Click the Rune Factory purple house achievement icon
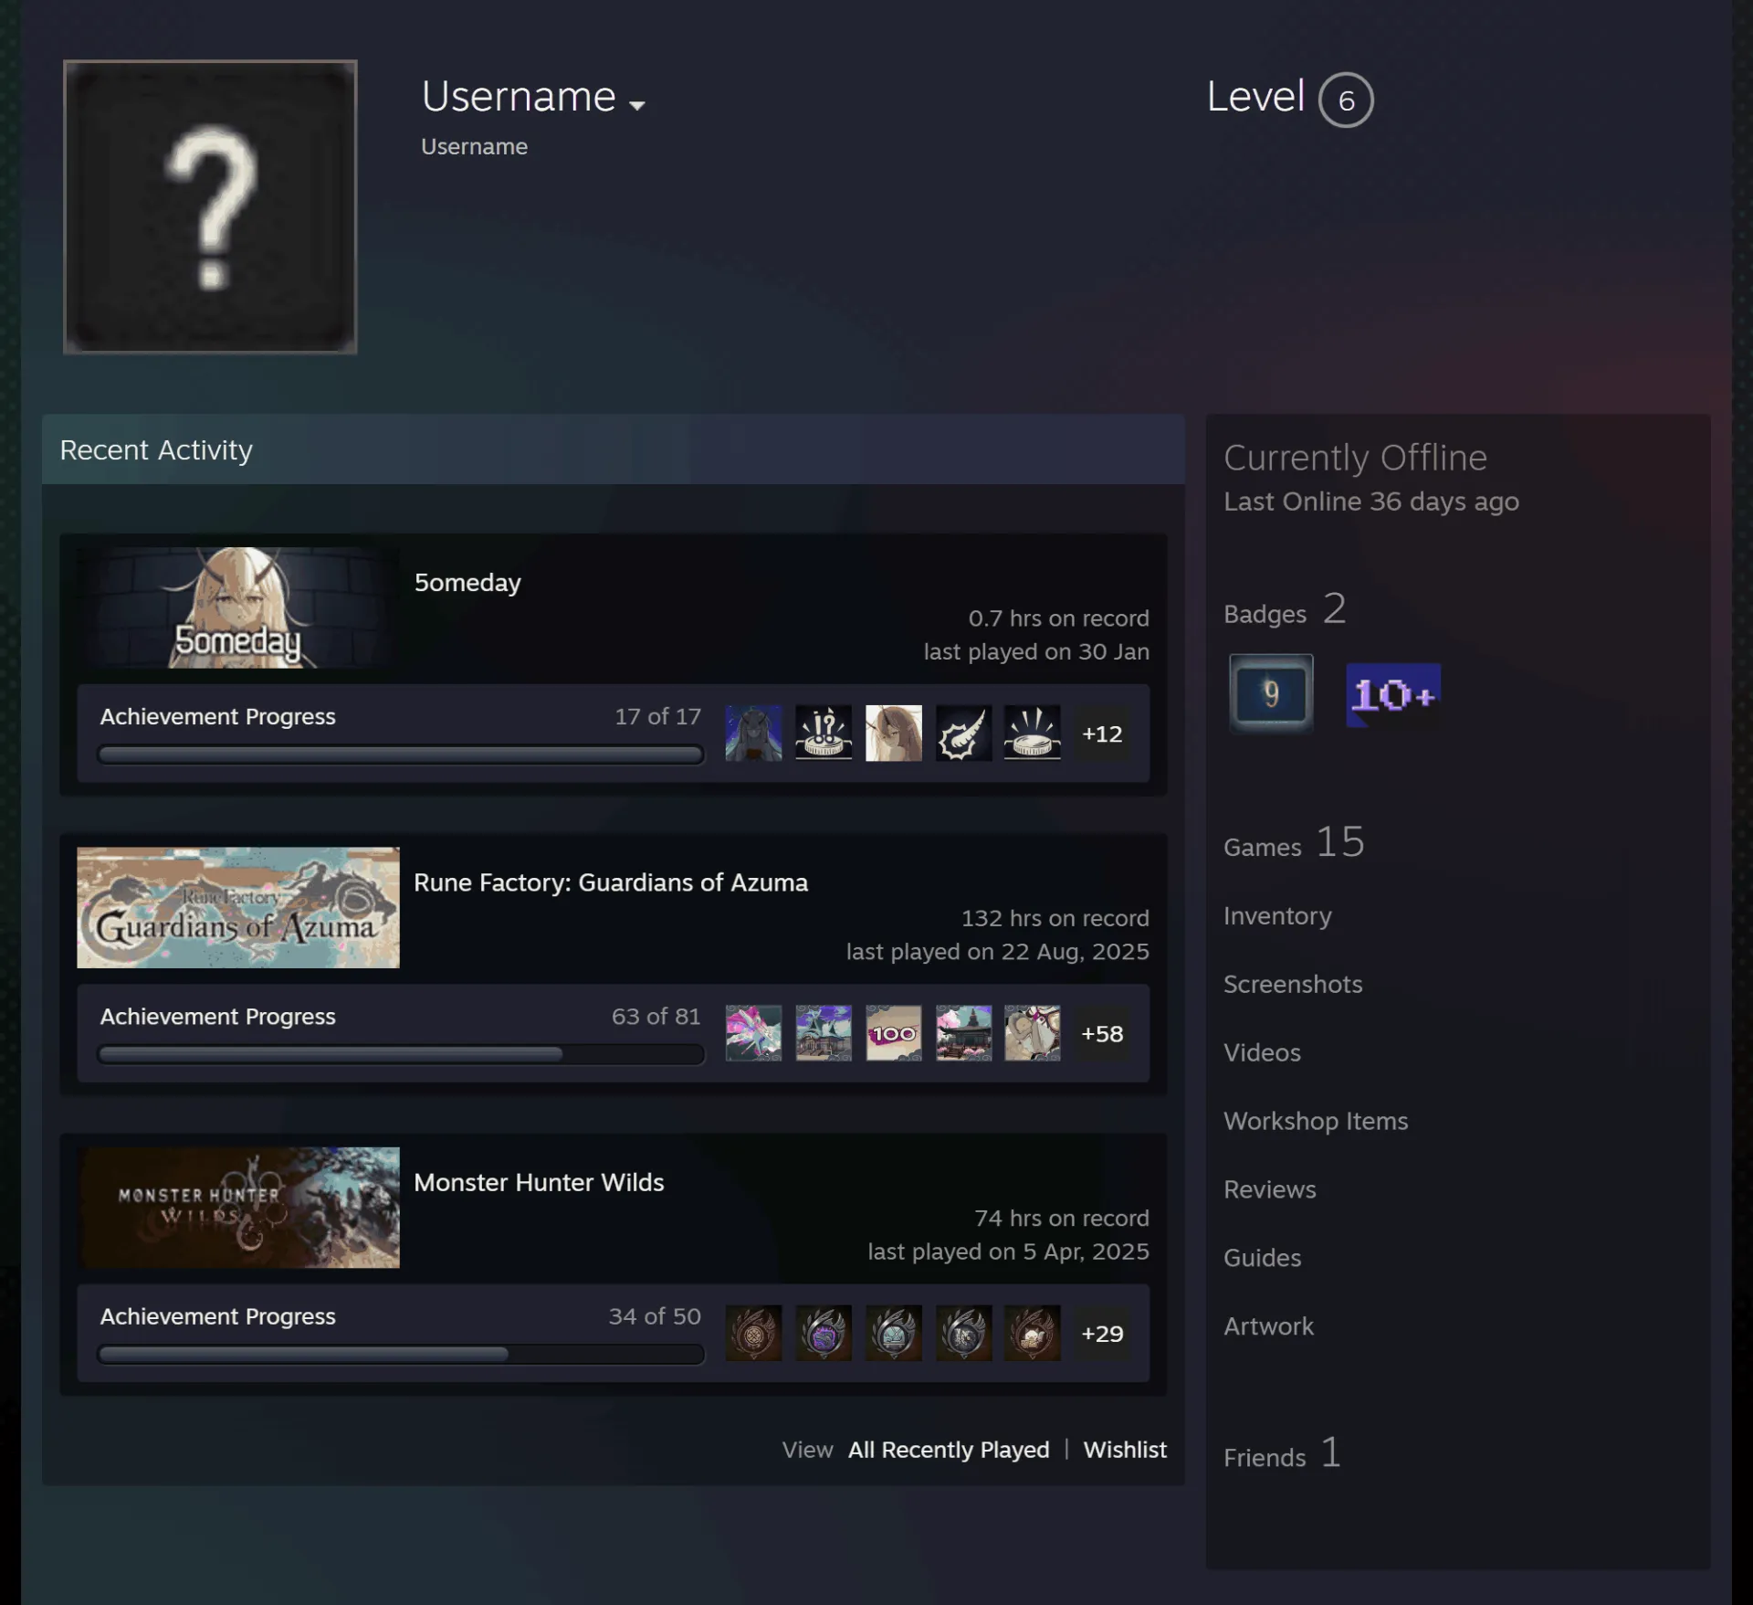Screen dimensions: 1753x1605 pos(824,1033)
